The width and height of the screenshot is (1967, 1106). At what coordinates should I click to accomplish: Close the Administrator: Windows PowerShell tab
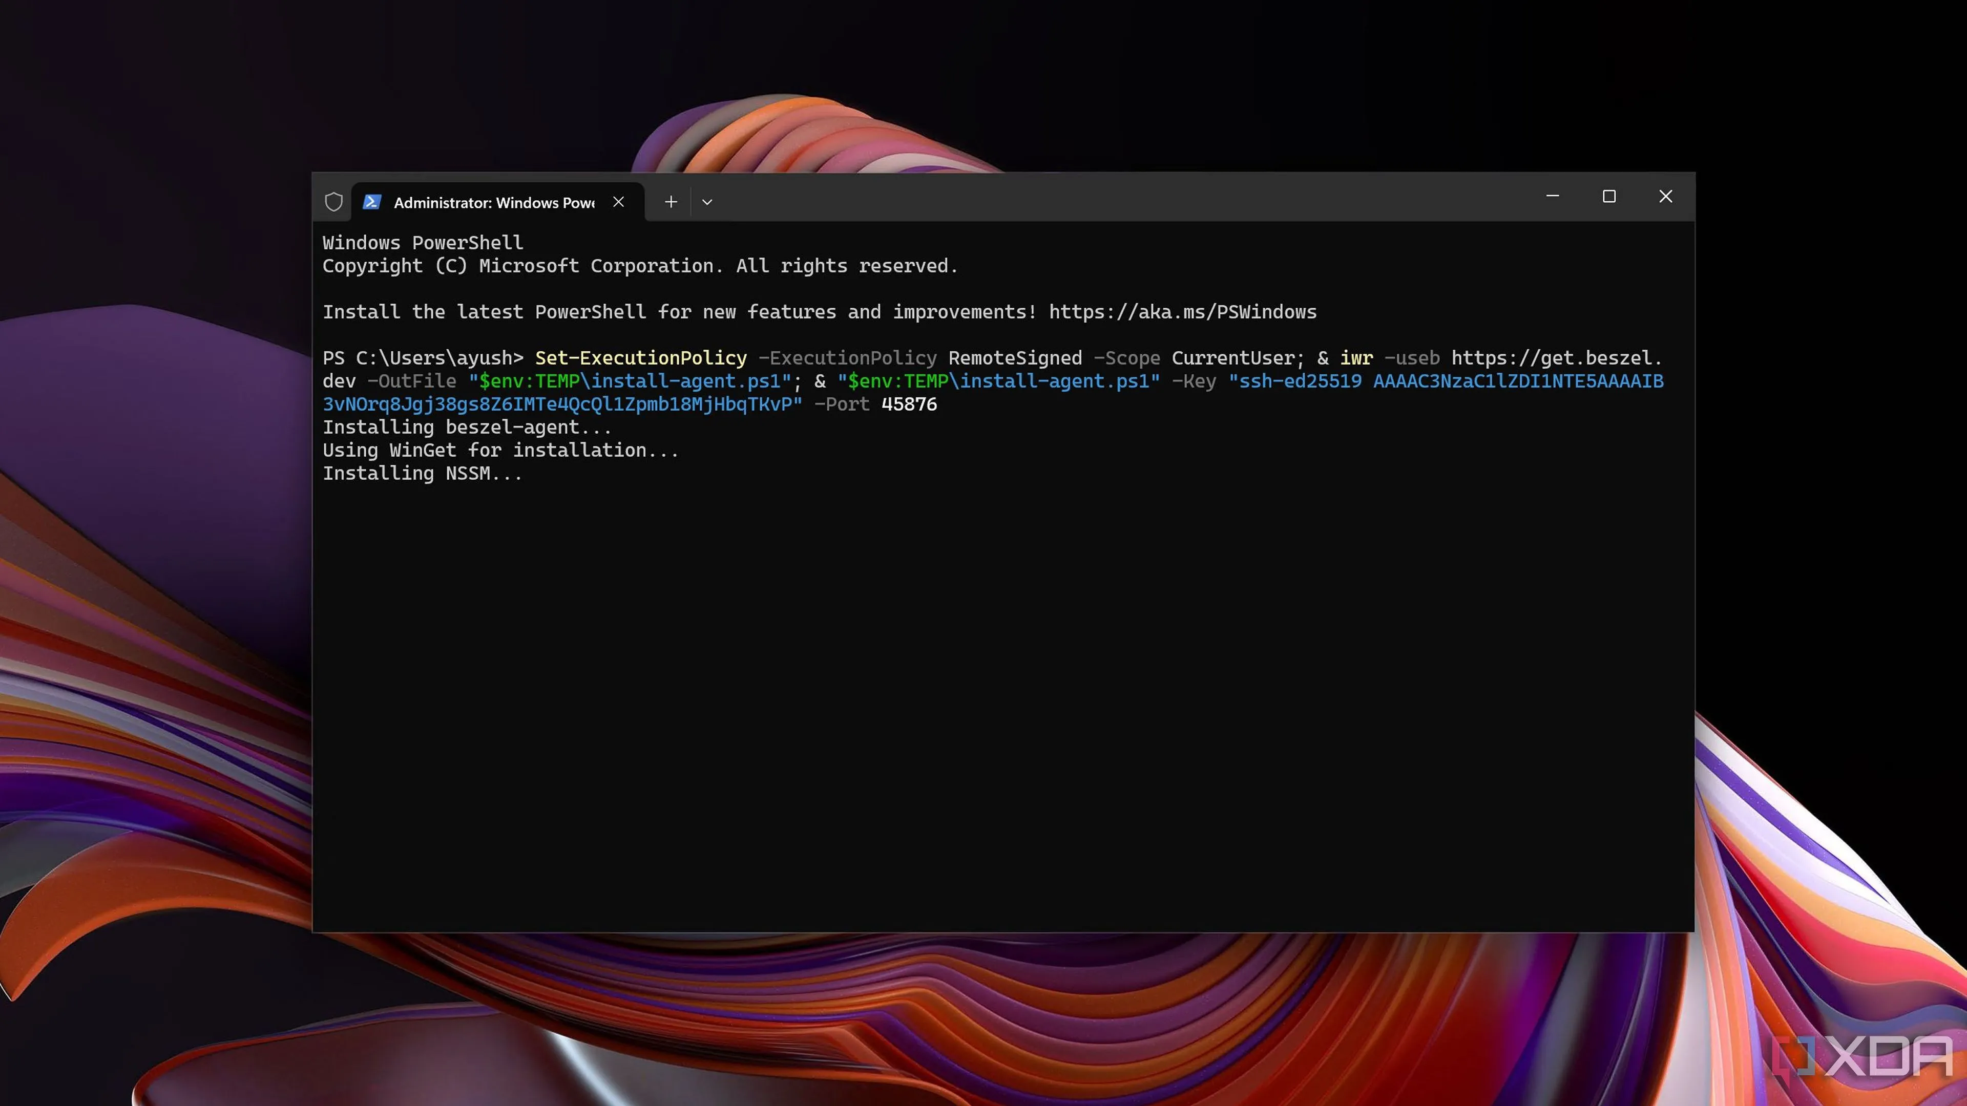pos(618,202)
